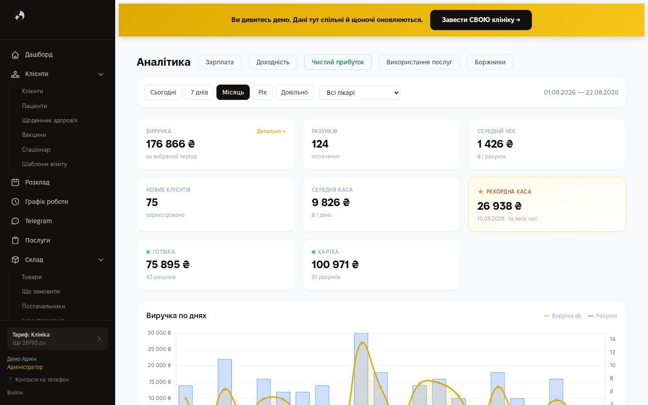
Task: Click the green dot beside Готівка
Action: pyautogui.click(x=148, y=252)
